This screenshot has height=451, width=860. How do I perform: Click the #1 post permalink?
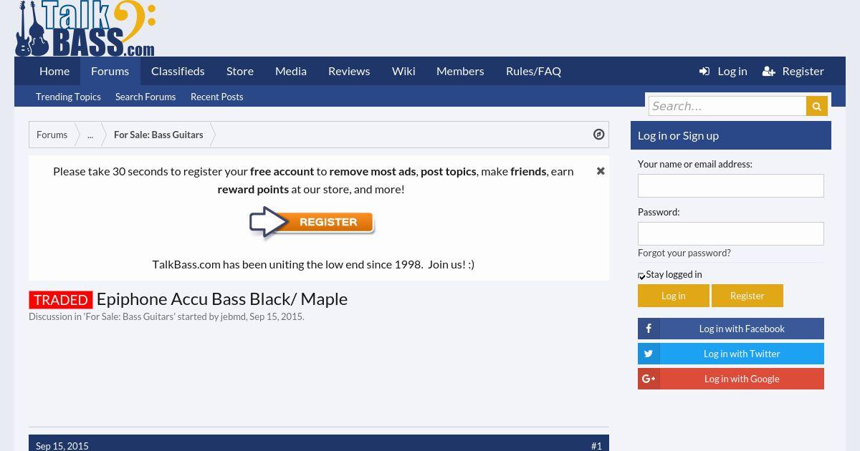pos(596,446)
